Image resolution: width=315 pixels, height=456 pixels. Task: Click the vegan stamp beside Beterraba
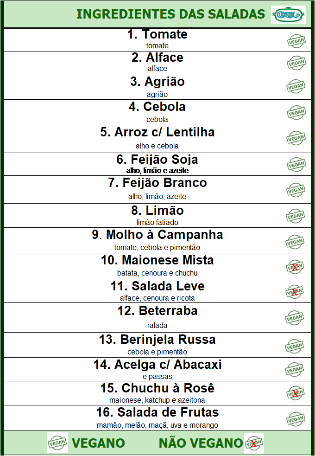pos(295,318)
